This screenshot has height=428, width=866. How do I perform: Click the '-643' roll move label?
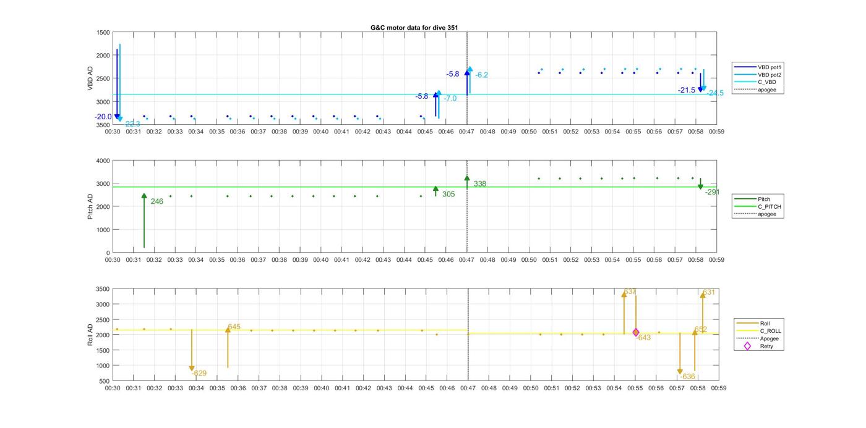pos(643,337)
